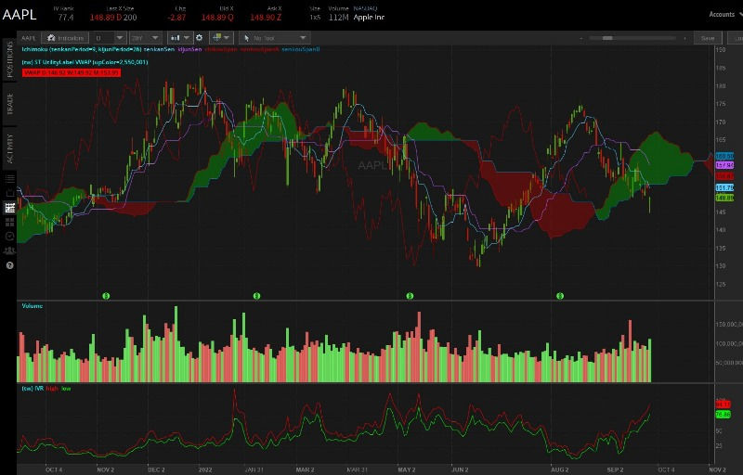Click the purple 157 price tag on axis
743x475 pixels.
pyautogui.click(x=724, y=165)
